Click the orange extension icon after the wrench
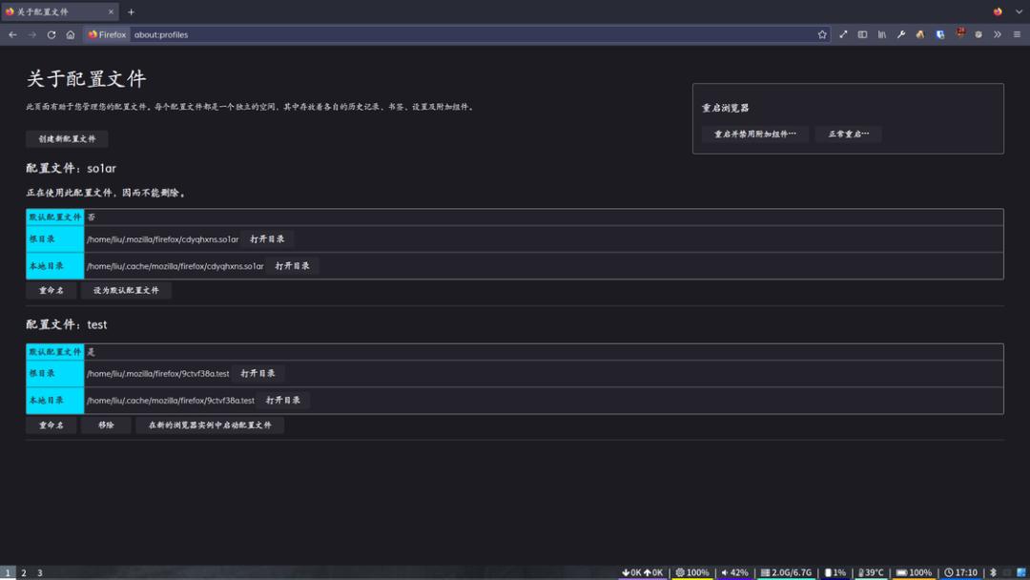The height and width of the screenshot is (580, 1030). pyautogui.click(x=920, y=34)
